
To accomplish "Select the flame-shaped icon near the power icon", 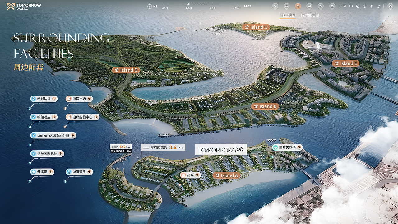I will [x=365, y=6].
